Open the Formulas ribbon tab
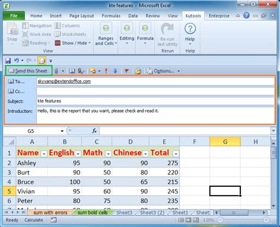The image size is (280, 227). [111, 16]
